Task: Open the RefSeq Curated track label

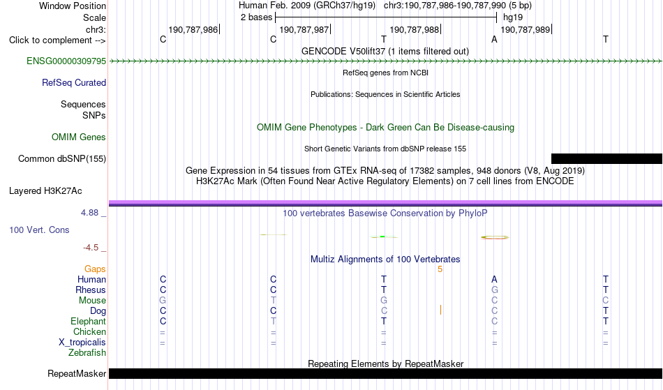Action: coord(74,83)
